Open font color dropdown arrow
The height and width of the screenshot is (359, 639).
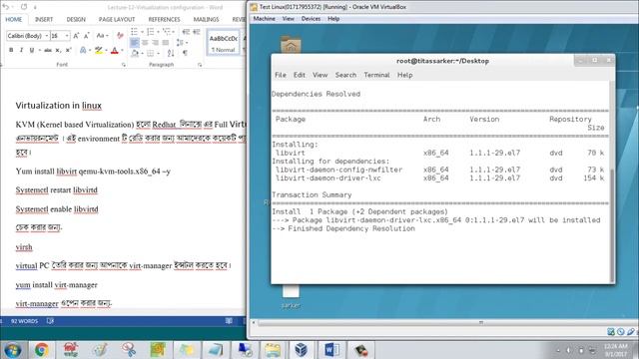tap(122, 50)
